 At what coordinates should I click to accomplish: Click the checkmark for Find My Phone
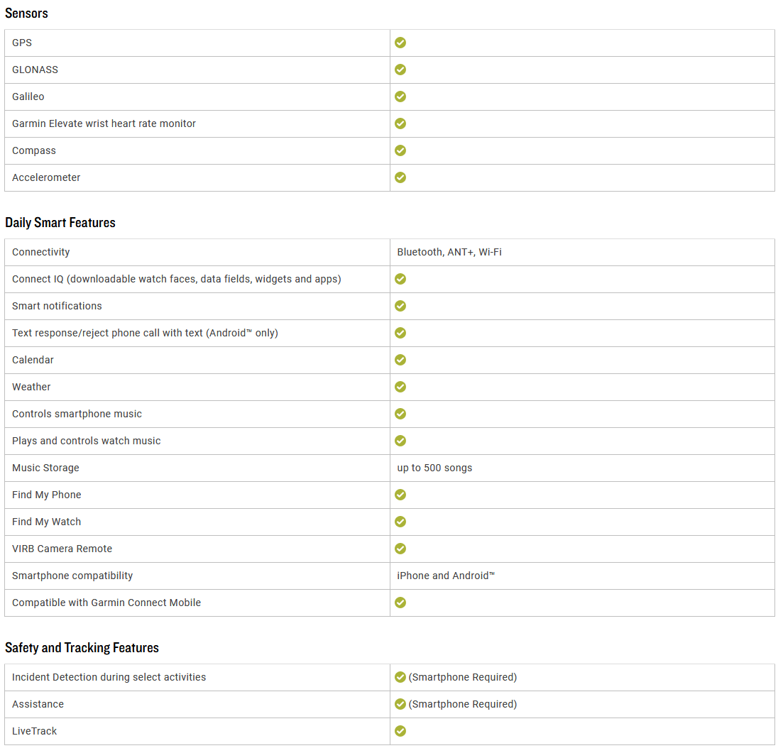(x=400, y=495)
